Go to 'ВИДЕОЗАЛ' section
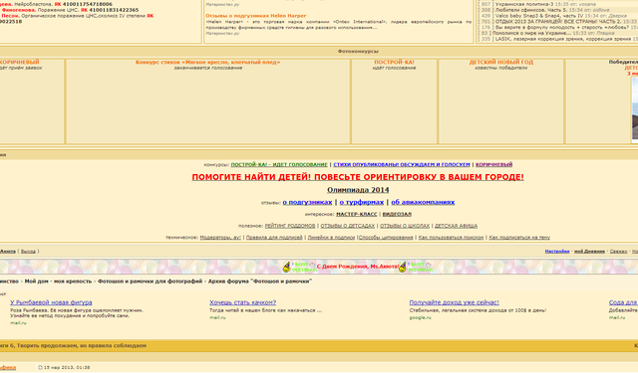Viewport: 638px width, 373px height. (x=397, y=214)
